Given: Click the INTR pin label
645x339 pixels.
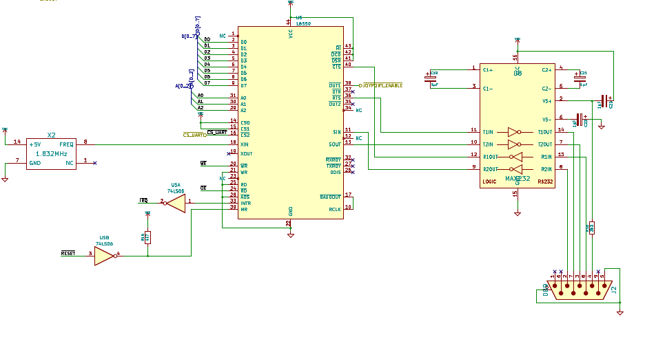Looking at the screenshot, I should (x=245, y=203).
